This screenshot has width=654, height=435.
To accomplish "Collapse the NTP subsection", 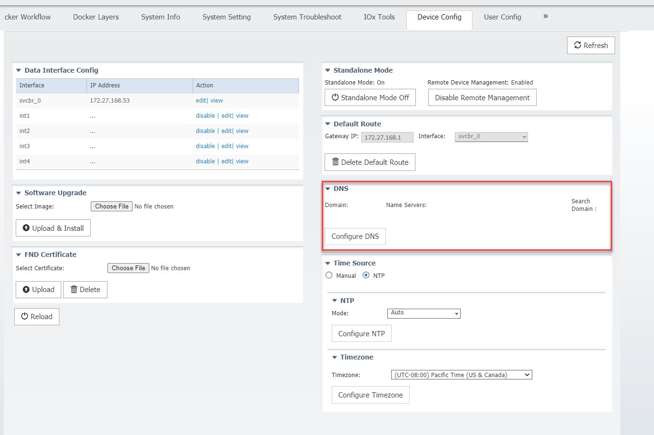I will point(334,301).
